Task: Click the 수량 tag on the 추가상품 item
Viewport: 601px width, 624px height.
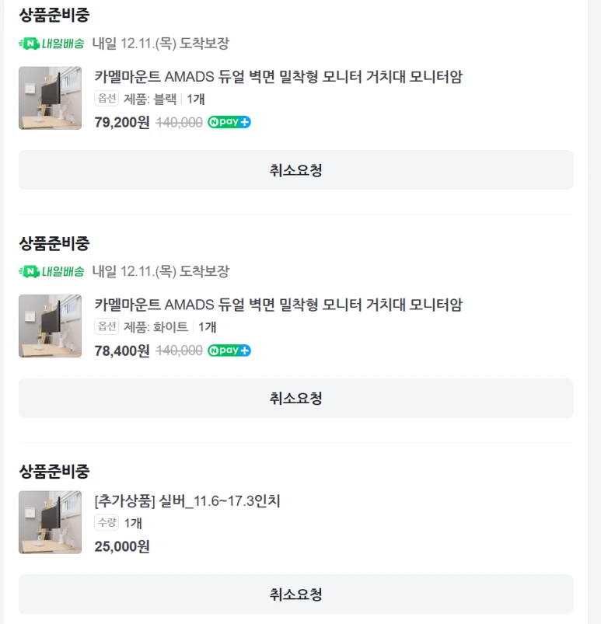Action: pos(107,523)
